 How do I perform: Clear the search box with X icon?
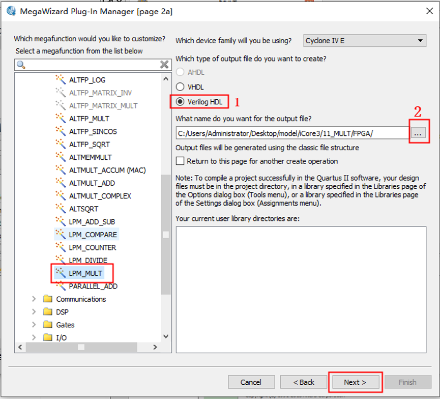164,65
